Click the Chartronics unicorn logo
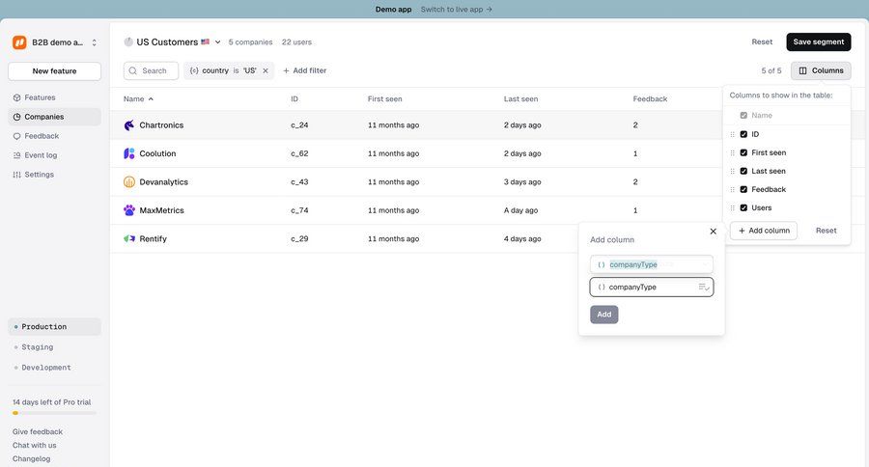Viewport: 869px width, 467px height. point(129,125)
